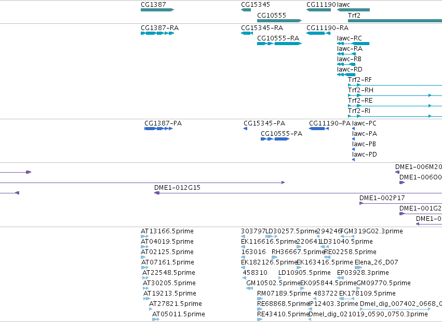The width and height of the screenshot is (442, 322).
Task: Click the lawc-PD protein label
Action: 364,155
